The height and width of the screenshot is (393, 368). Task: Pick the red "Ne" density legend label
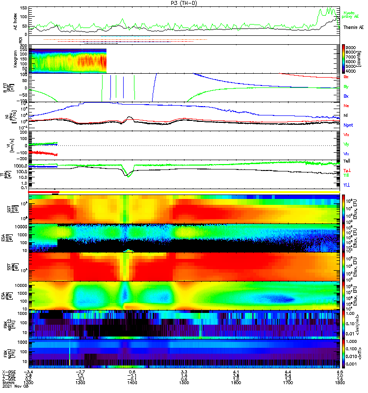346,106
